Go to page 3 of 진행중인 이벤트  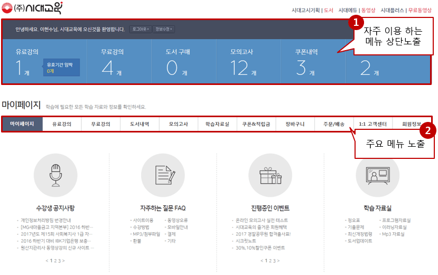coord(274,261)
